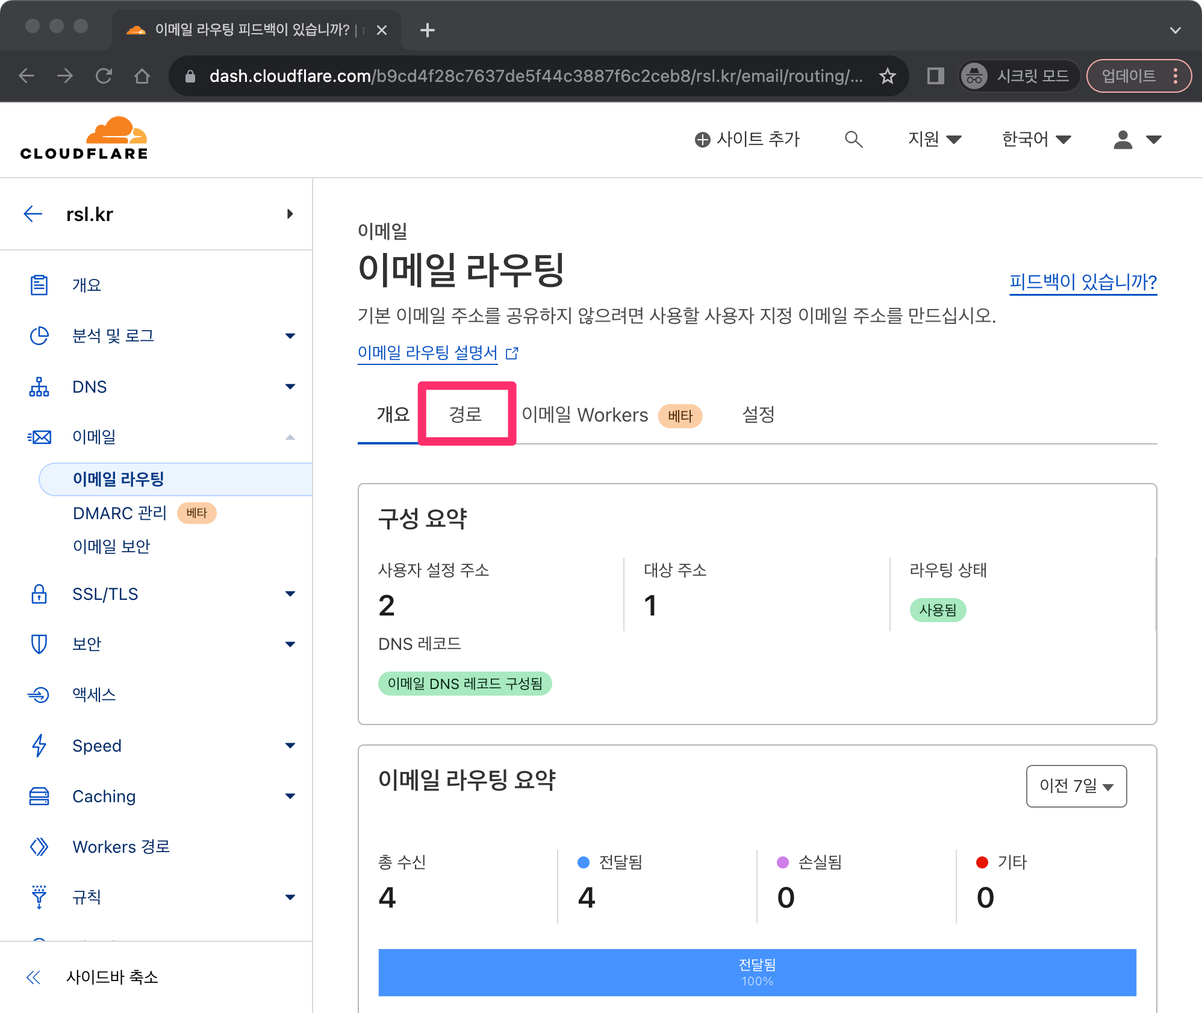1202x1013 pixels.
Task: Open the browser tab list chevron
Action: (x=1175, y=30)
